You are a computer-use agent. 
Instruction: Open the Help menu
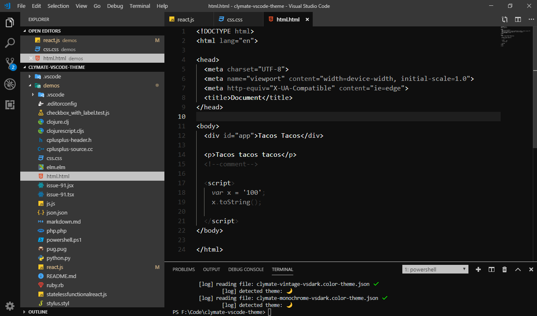(x=162, y=6)
